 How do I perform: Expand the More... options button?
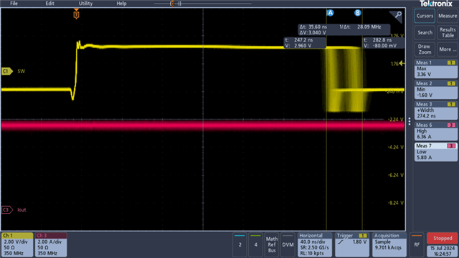[x=448, y=49]
